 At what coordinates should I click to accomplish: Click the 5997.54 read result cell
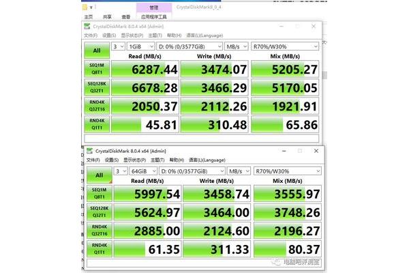(x=148, y=193)
